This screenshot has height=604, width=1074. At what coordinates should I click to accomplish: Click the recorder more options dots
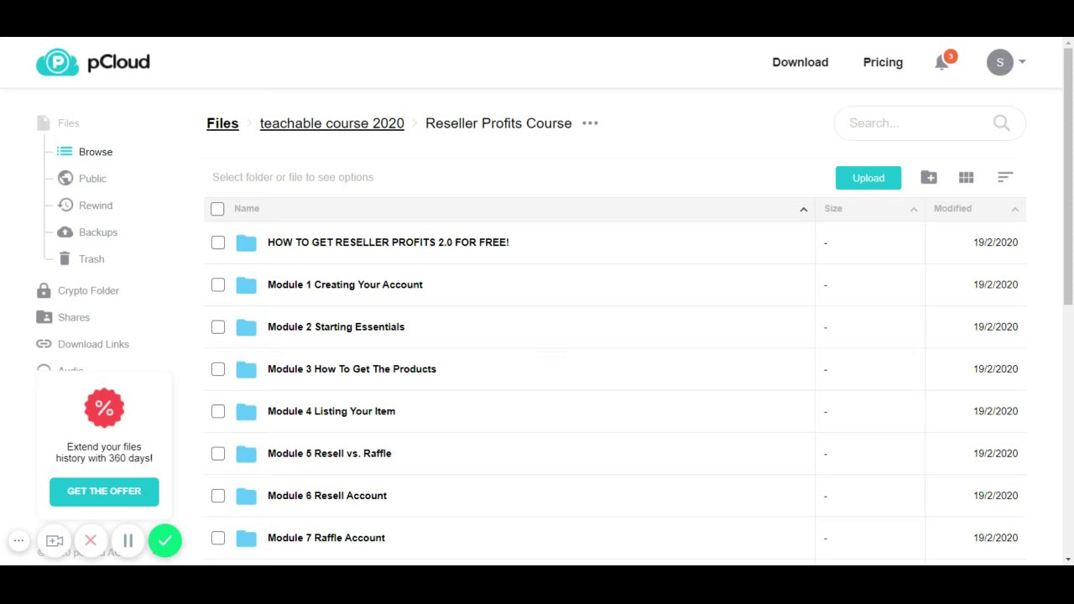pos(18,541)
